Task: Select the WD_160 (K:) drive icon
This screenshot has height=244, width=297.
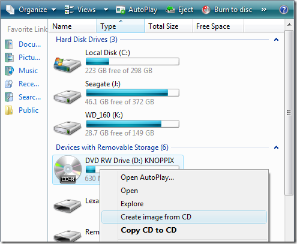Action: [67, 128]
